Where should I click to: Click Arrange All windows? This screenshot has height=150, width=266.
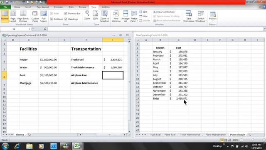[126, 16]
